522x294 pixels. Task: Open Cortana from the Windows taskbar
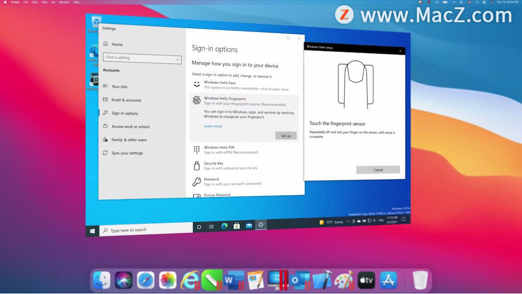tap(199, 227)
